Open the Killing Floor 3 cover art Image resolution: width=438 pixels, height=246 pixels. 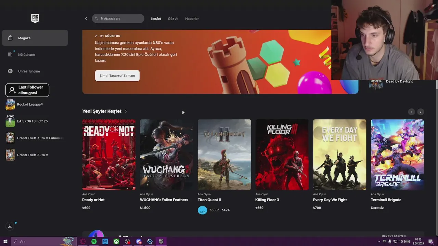[x=282, y=154]
